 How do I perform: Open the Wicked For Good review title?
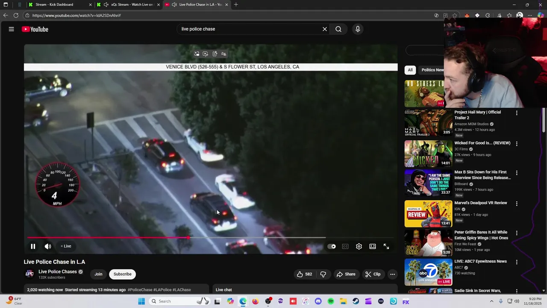click(x=482, y=143)
